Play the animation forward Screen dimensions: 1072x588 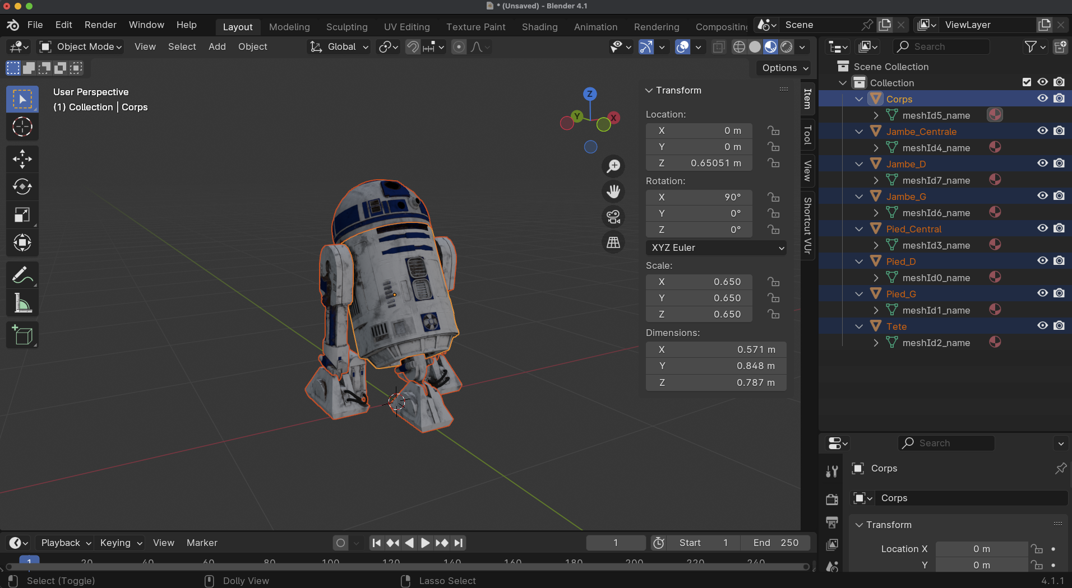[x=425, y=543]
